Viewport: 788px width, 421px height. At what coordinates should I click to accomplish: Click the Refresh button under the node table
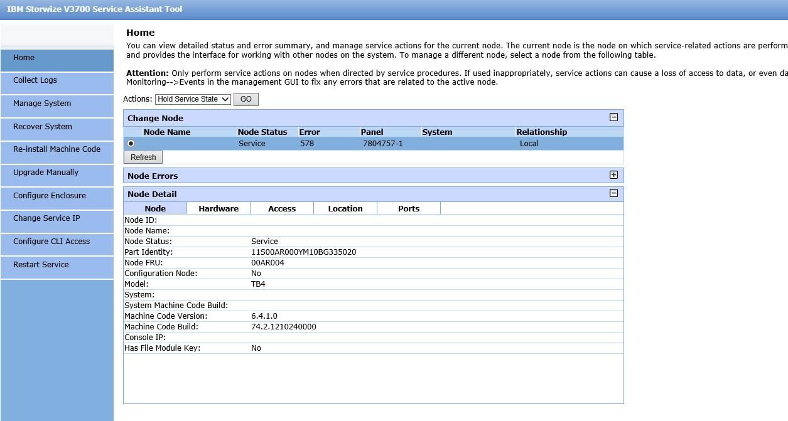(143, 157)
